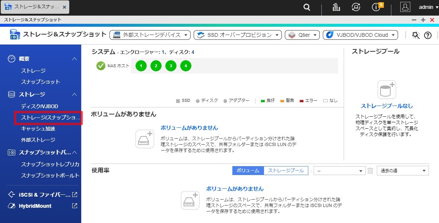Open SSD オーバープロビジョン dropdown
Screen dimensions: 439x223
238,35
